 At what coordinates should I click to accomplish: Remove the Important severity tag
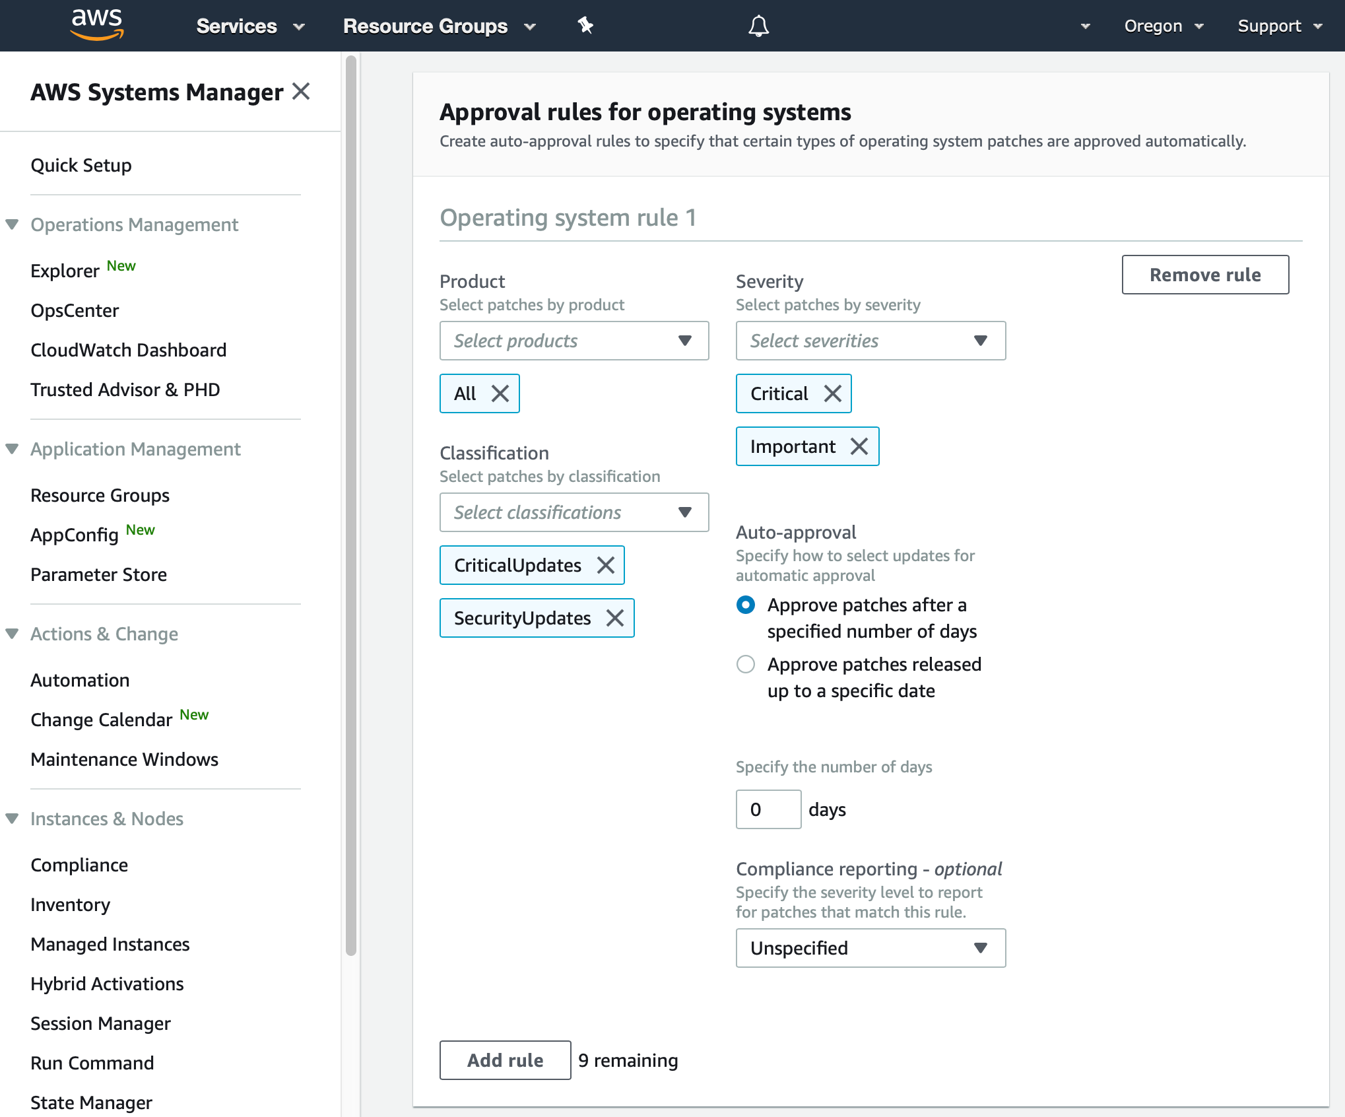tap(859, 446)
